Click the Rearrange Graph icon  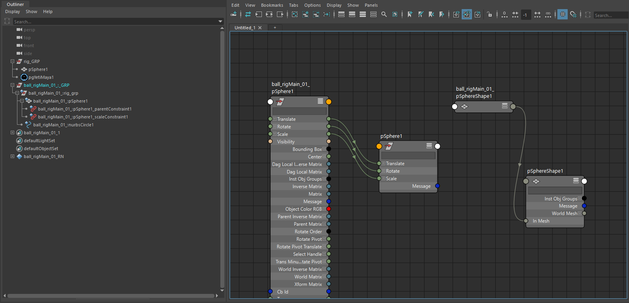tap(327, 14)
